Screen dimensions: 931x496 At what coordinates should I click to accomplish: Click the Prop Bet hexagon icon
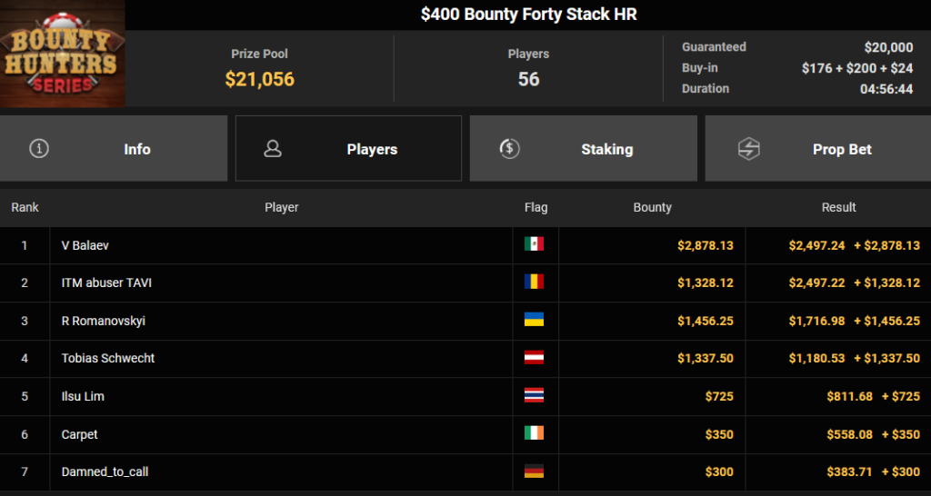pos(749,149)
